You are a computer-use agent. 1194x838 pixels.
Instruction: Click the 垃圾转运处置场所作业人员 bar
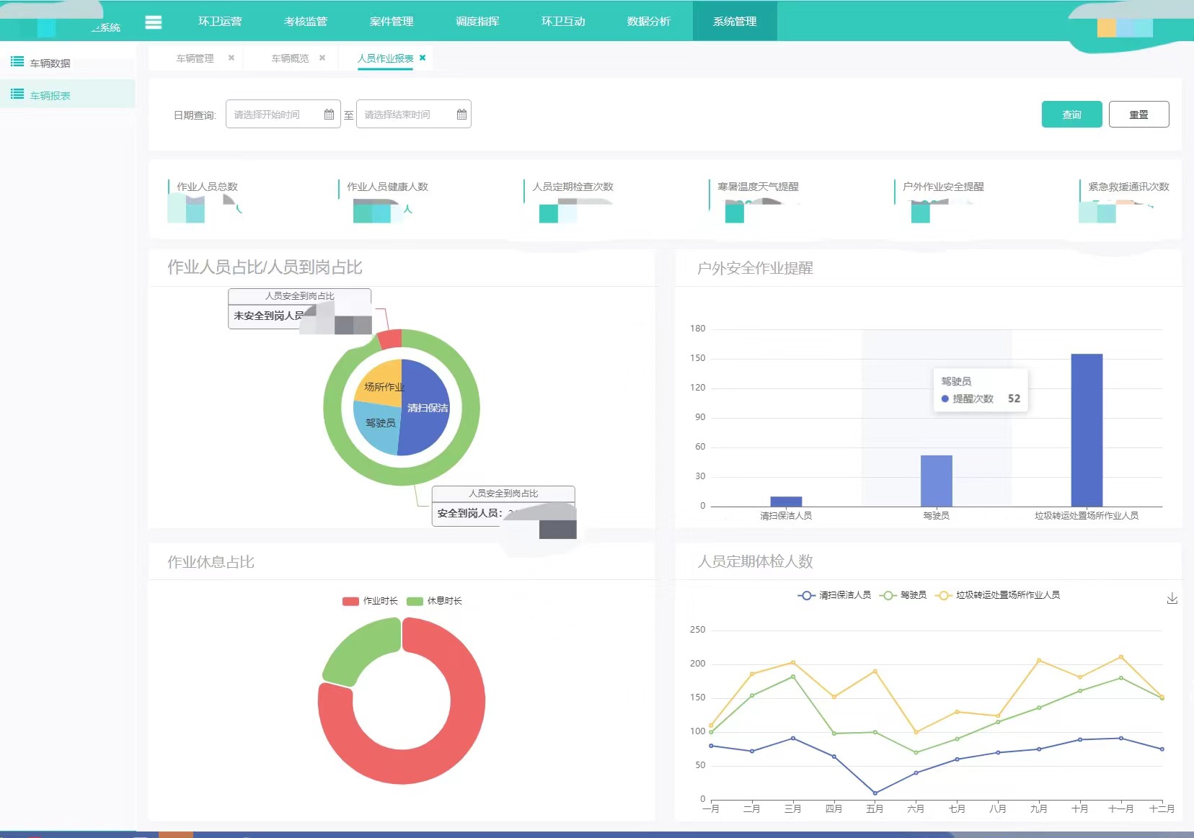point(1087,430)
